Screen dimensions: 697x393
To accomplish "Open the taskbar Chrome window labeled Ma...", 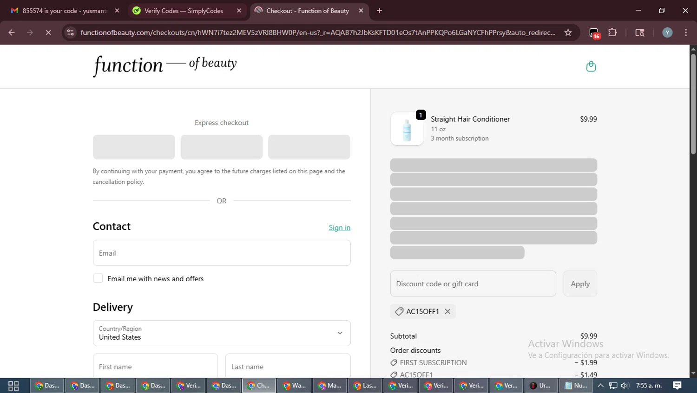I will coord(329,386).
